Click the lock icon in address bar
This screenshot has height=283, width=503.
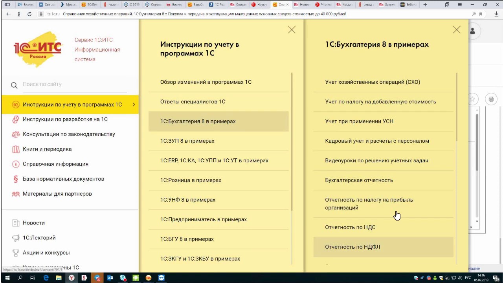[x=41, y=14]
